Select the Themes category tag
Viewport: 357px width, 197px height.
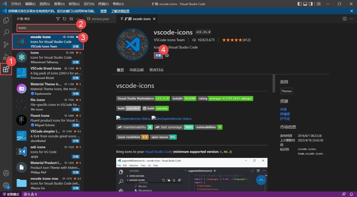pyautogui.click(x=286, y=91)
